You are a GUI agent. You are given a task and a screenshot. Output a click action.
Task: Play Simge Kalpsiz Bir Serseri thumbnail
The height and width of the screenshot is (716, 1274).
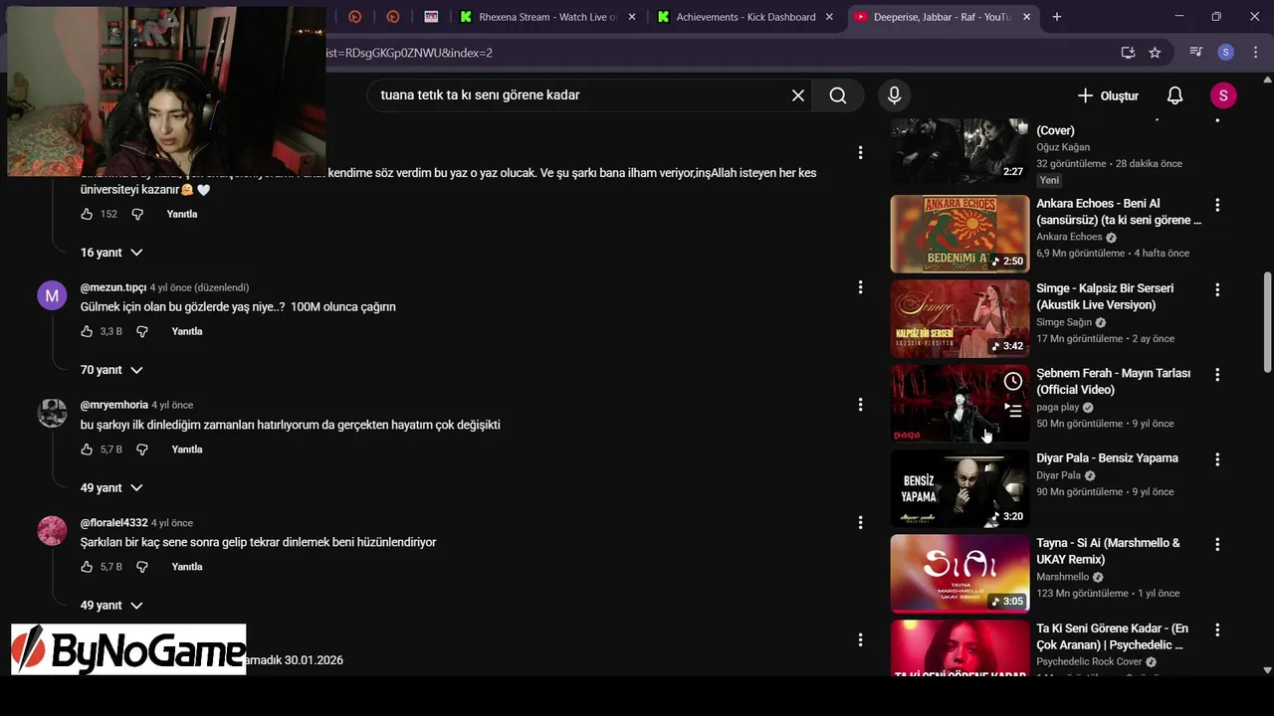[959, 318]
